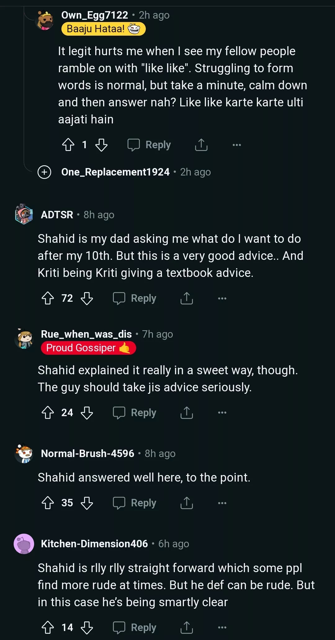Open three-dot menu on Own_Egg7122's comment
This screenshot has width=335, height=640.
237,145
